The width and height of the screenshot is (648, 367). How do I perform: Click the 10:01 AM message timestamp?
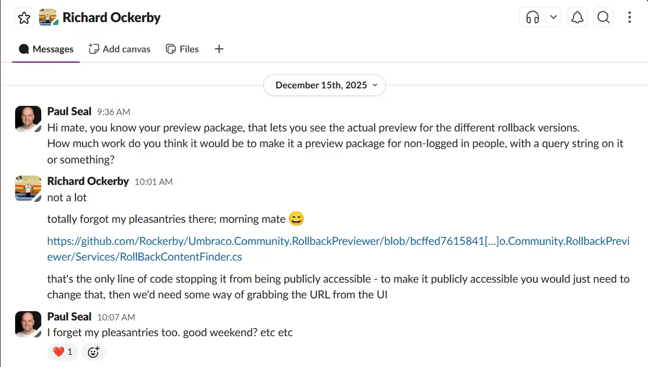(153, 182)
